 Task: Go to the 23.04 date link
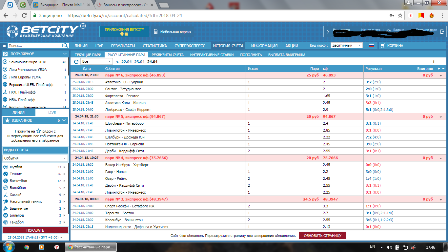click(139, 62)
